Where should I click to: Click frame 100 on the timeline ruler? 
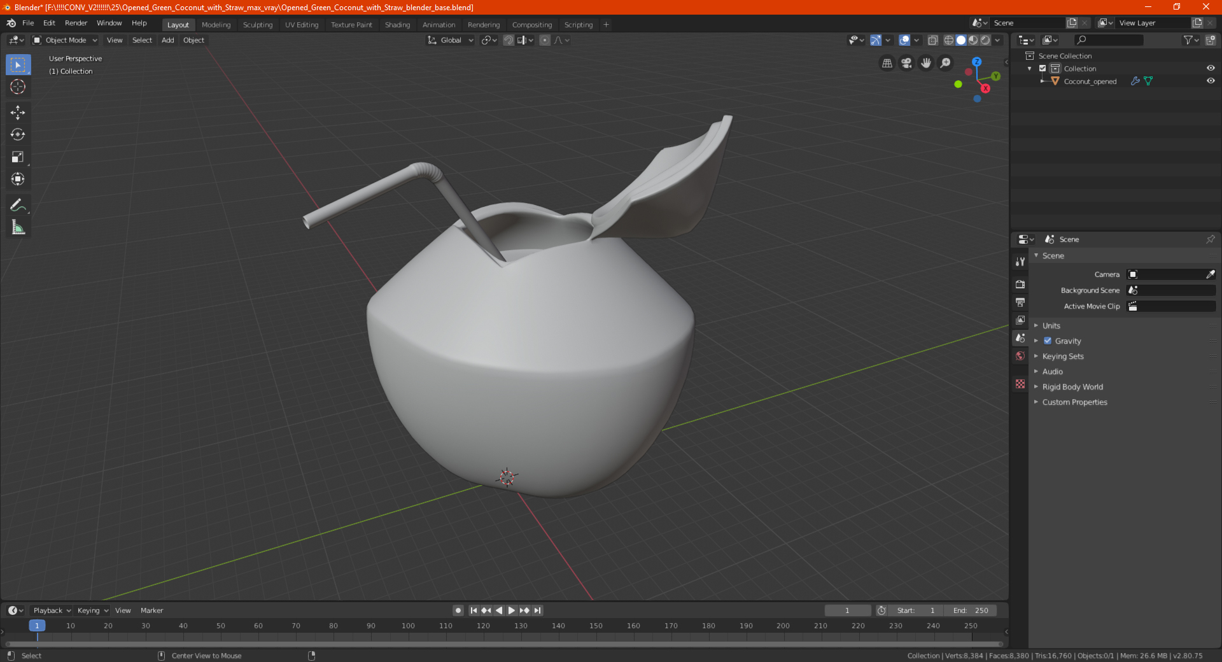(x=408, y=626)
